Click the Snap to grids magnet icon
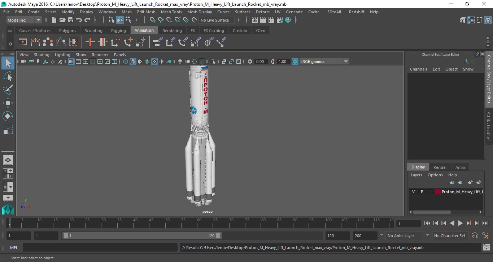493x262 pixels. point(153,20)
